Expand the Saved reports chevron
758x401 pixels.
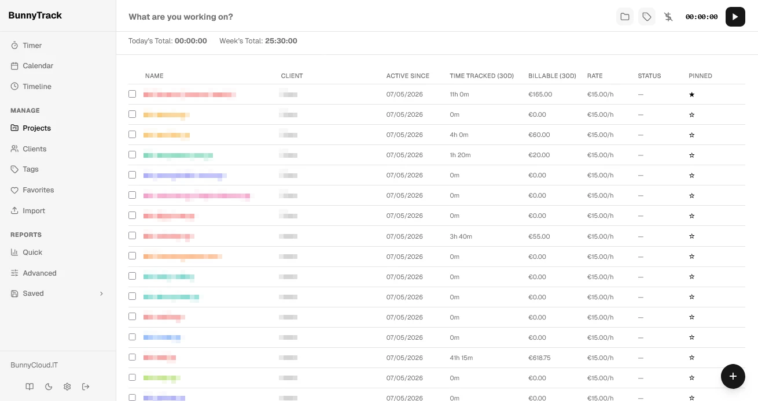point(101,294)
